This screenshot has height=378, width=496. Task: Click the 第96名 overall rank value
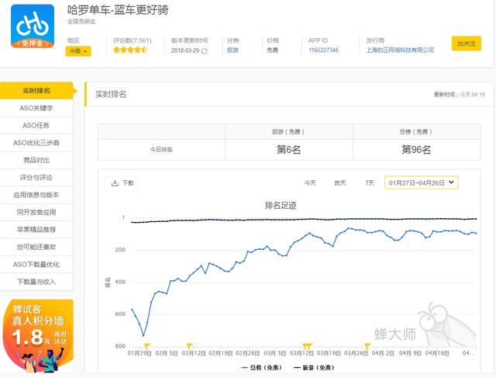coord(416,150)
